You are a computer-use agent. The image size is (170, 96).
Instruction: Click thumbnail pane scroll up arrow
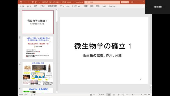coord(57,10)
